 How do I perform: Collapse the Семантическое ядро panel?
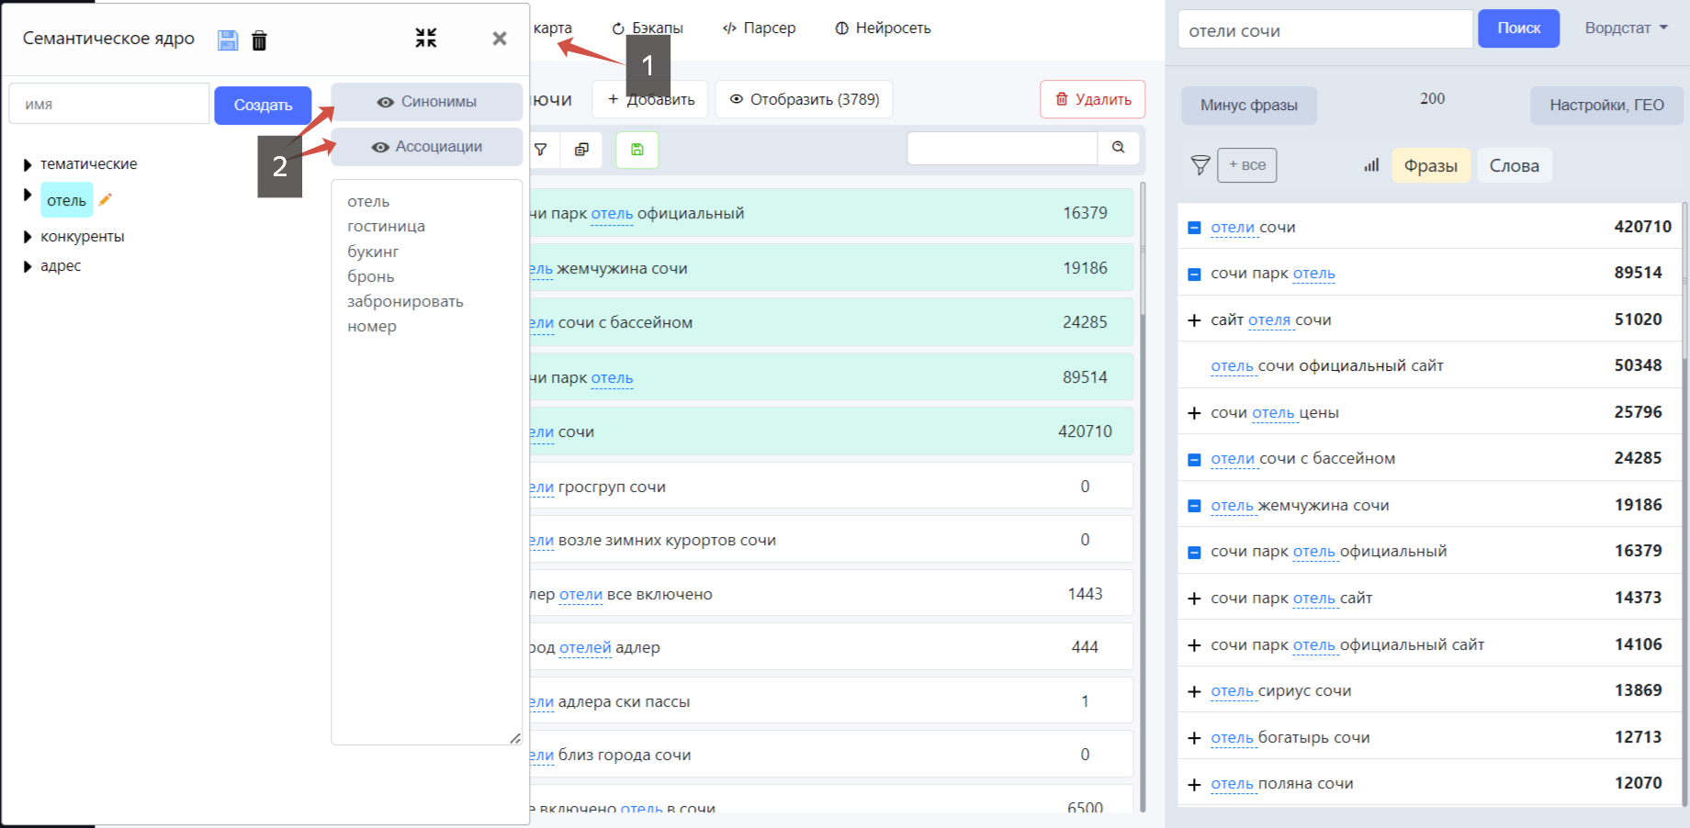click(x=425, y=38)
